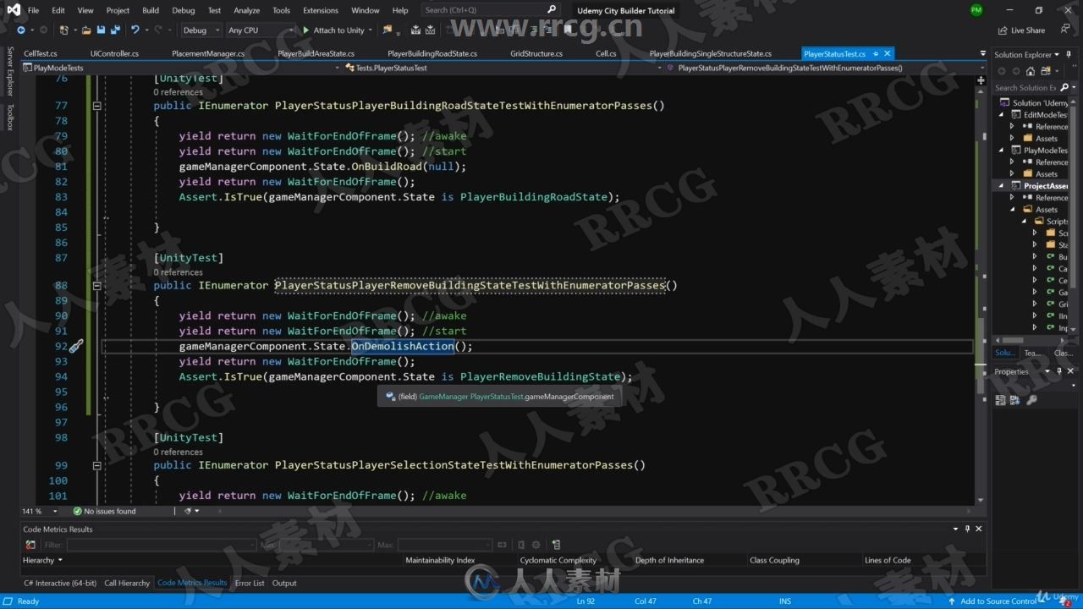Open the File menu
The width and height of the screenshot is (1083, 609).
click(x=33, y=10)
